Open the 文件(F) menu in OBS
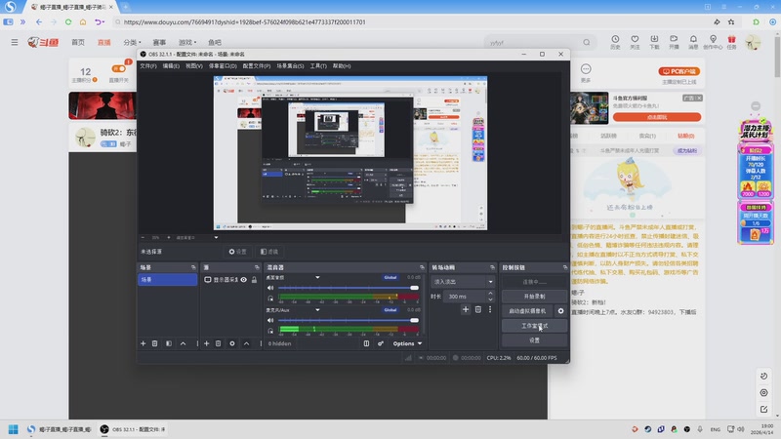The height and width of the screenshot is (439, 781). (x=148, y=66)
